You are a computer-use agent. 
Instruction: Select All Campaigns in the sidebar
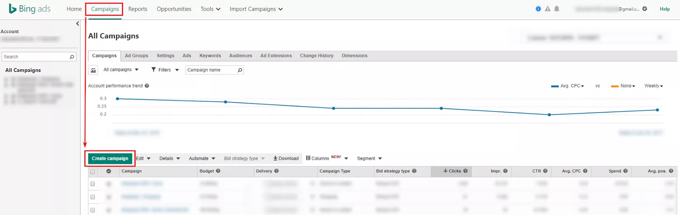click(23, 70)
